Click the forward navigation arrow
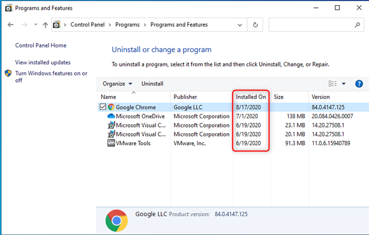This screenshot has height=235, width=369. [x=24, y=24]
